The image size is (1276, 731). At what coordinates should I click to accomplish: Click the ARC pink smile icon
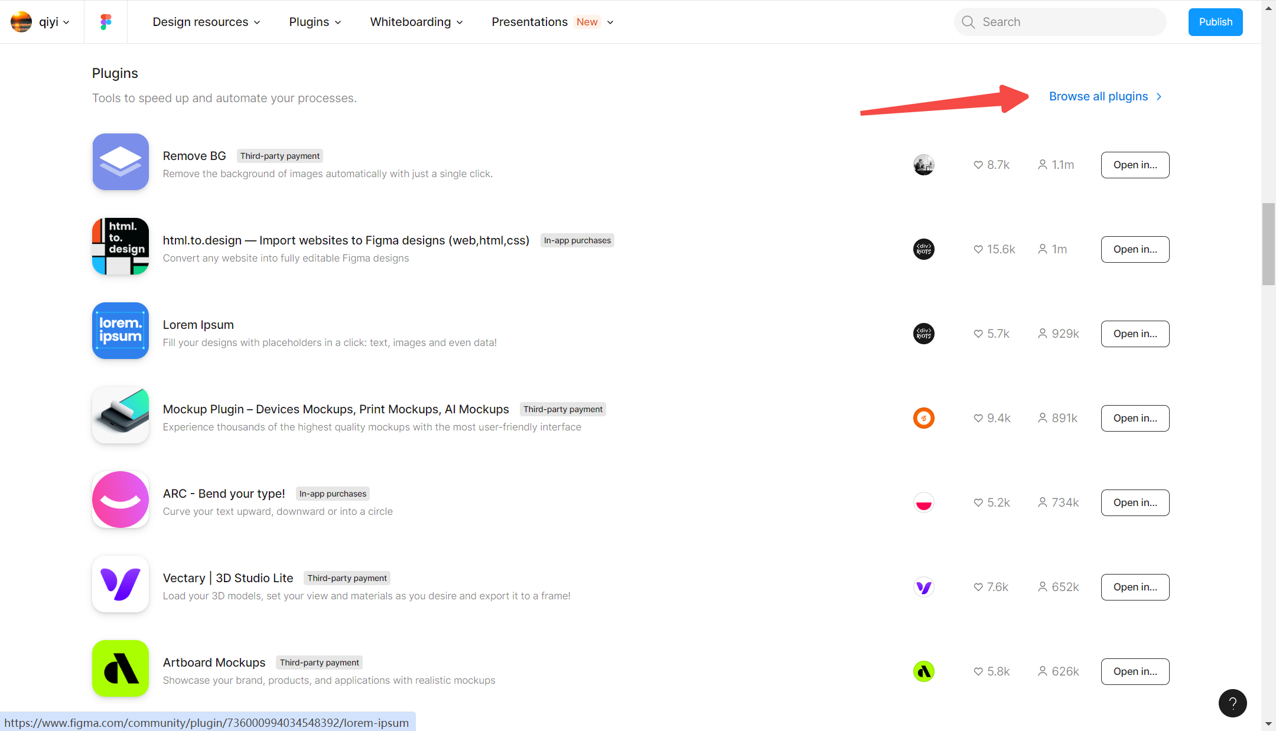click(121, 500)
